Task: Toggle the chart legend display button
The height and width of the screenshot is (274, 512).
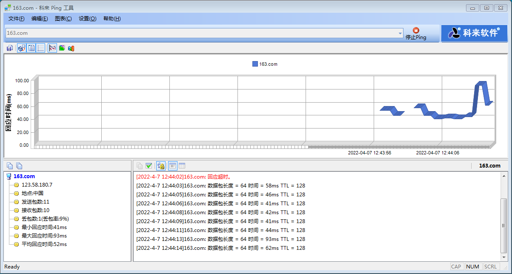Action: coord(31,48)
